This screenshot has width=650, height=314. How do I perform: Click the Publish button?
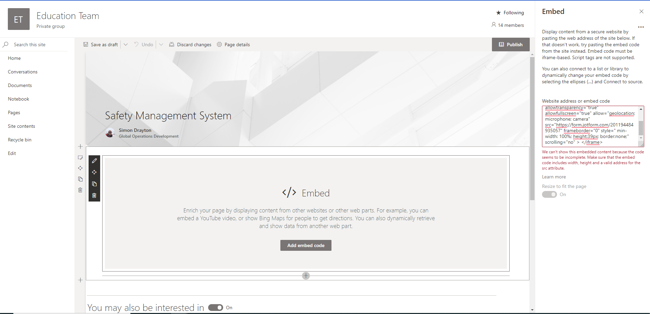click(x=510, y=45)
